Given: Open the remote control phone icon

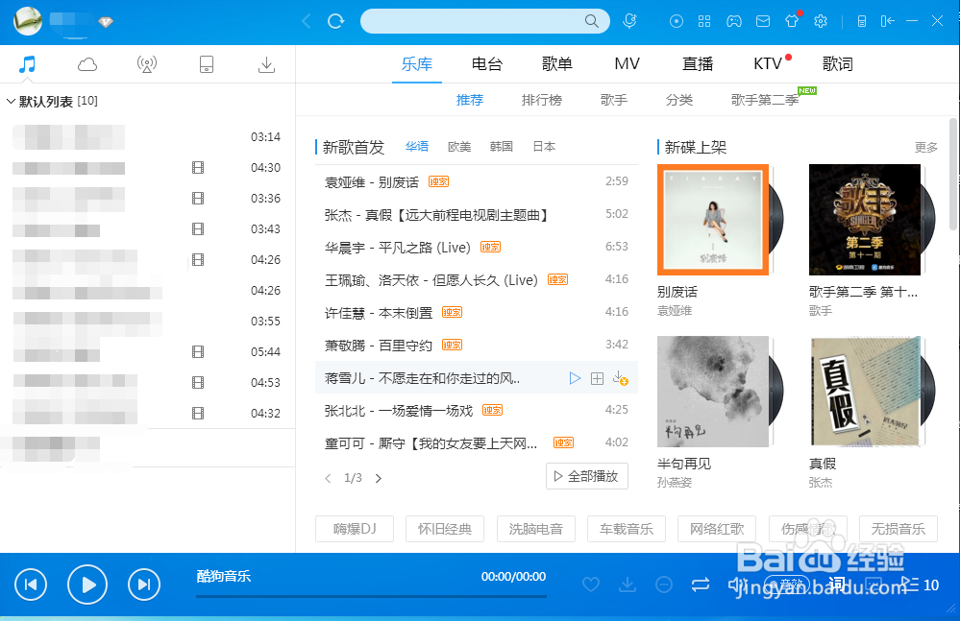Looking at the screenshot, I should pyautogui.click(x=861, y=21).
